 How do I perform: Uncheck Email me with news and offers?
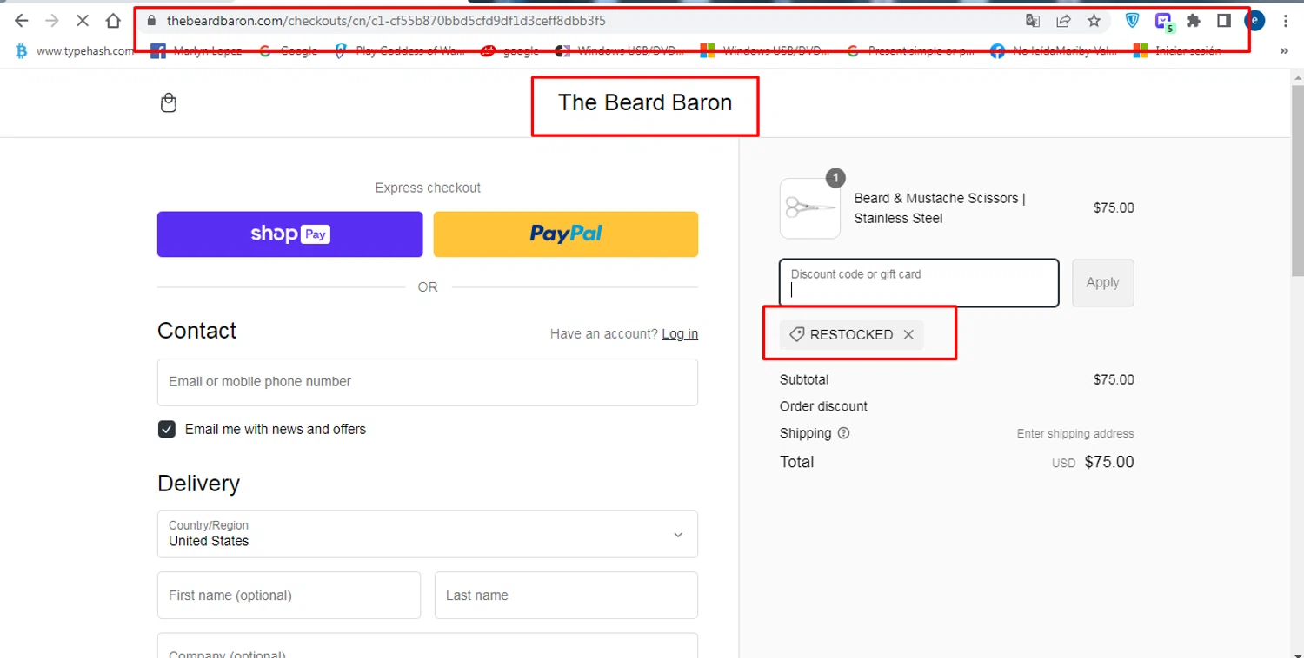click(x=167, y=429)
